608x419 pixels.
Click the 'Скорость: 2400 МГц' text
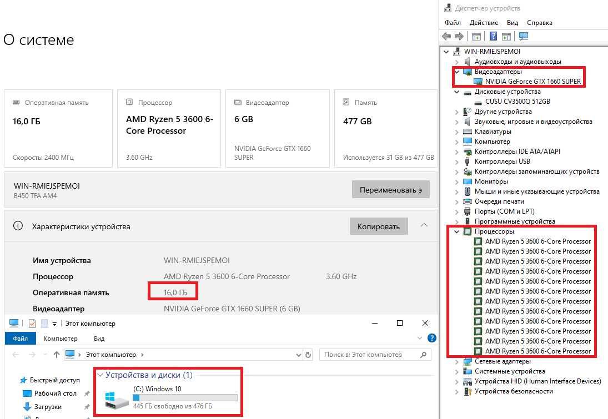point(43,158)
